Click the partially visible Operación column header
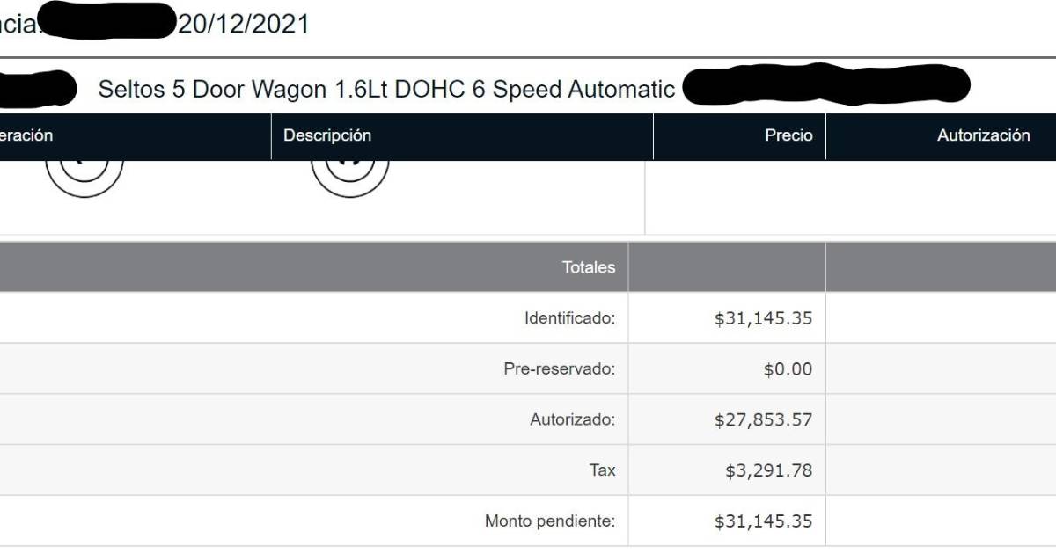This screenshot has height=554, width=1056. pyautogui.click(x=26, y=135)
